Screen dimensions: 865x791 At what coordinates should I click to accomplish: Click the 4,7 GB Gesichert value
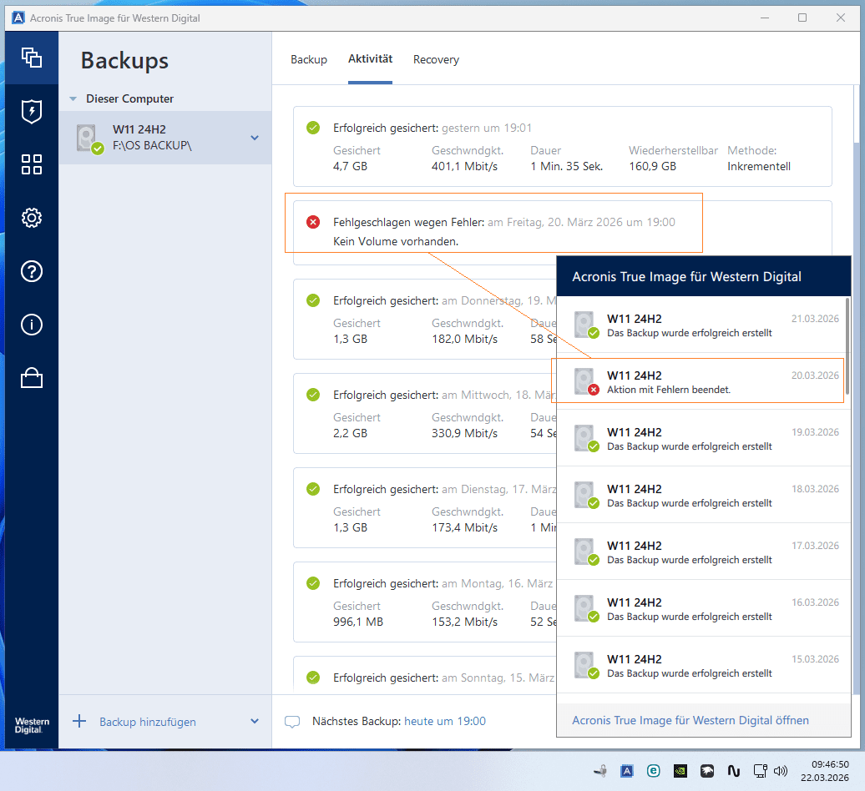(x=351, y=167)
